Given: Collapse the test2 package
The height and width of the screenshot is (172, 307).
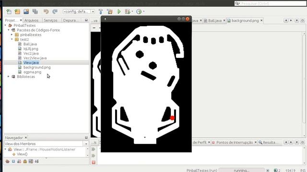Looking at the screenshot, I should 12,39.
